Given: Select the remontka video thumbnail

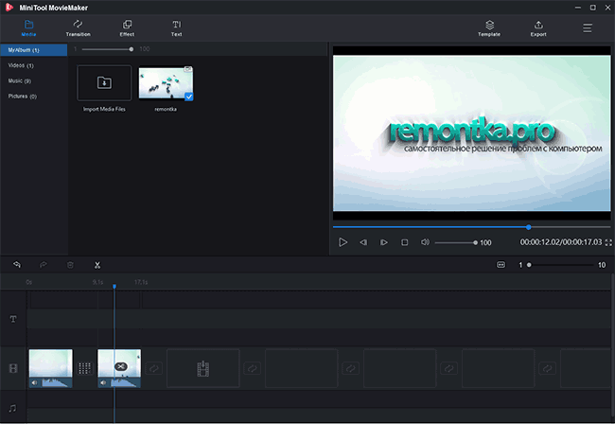Looking at the screenshot, I should 166,82.
